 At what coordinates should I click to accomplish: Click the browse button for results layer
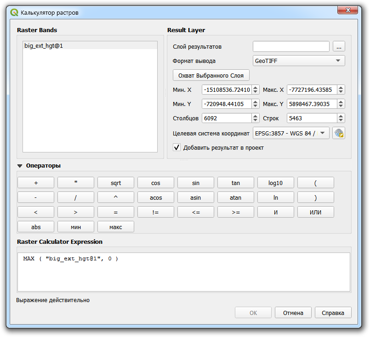coord(339,46)
